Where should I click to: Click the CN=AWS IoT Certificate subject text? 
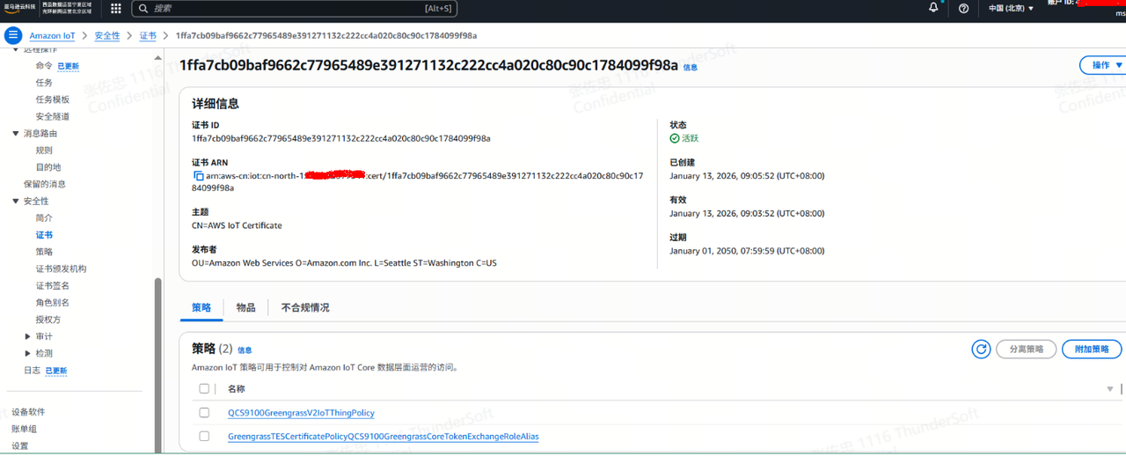pyautogui.click(x=237, y=225)
